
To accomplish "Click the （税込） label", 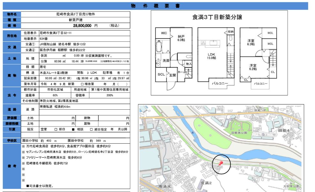I will click(114, 26).
